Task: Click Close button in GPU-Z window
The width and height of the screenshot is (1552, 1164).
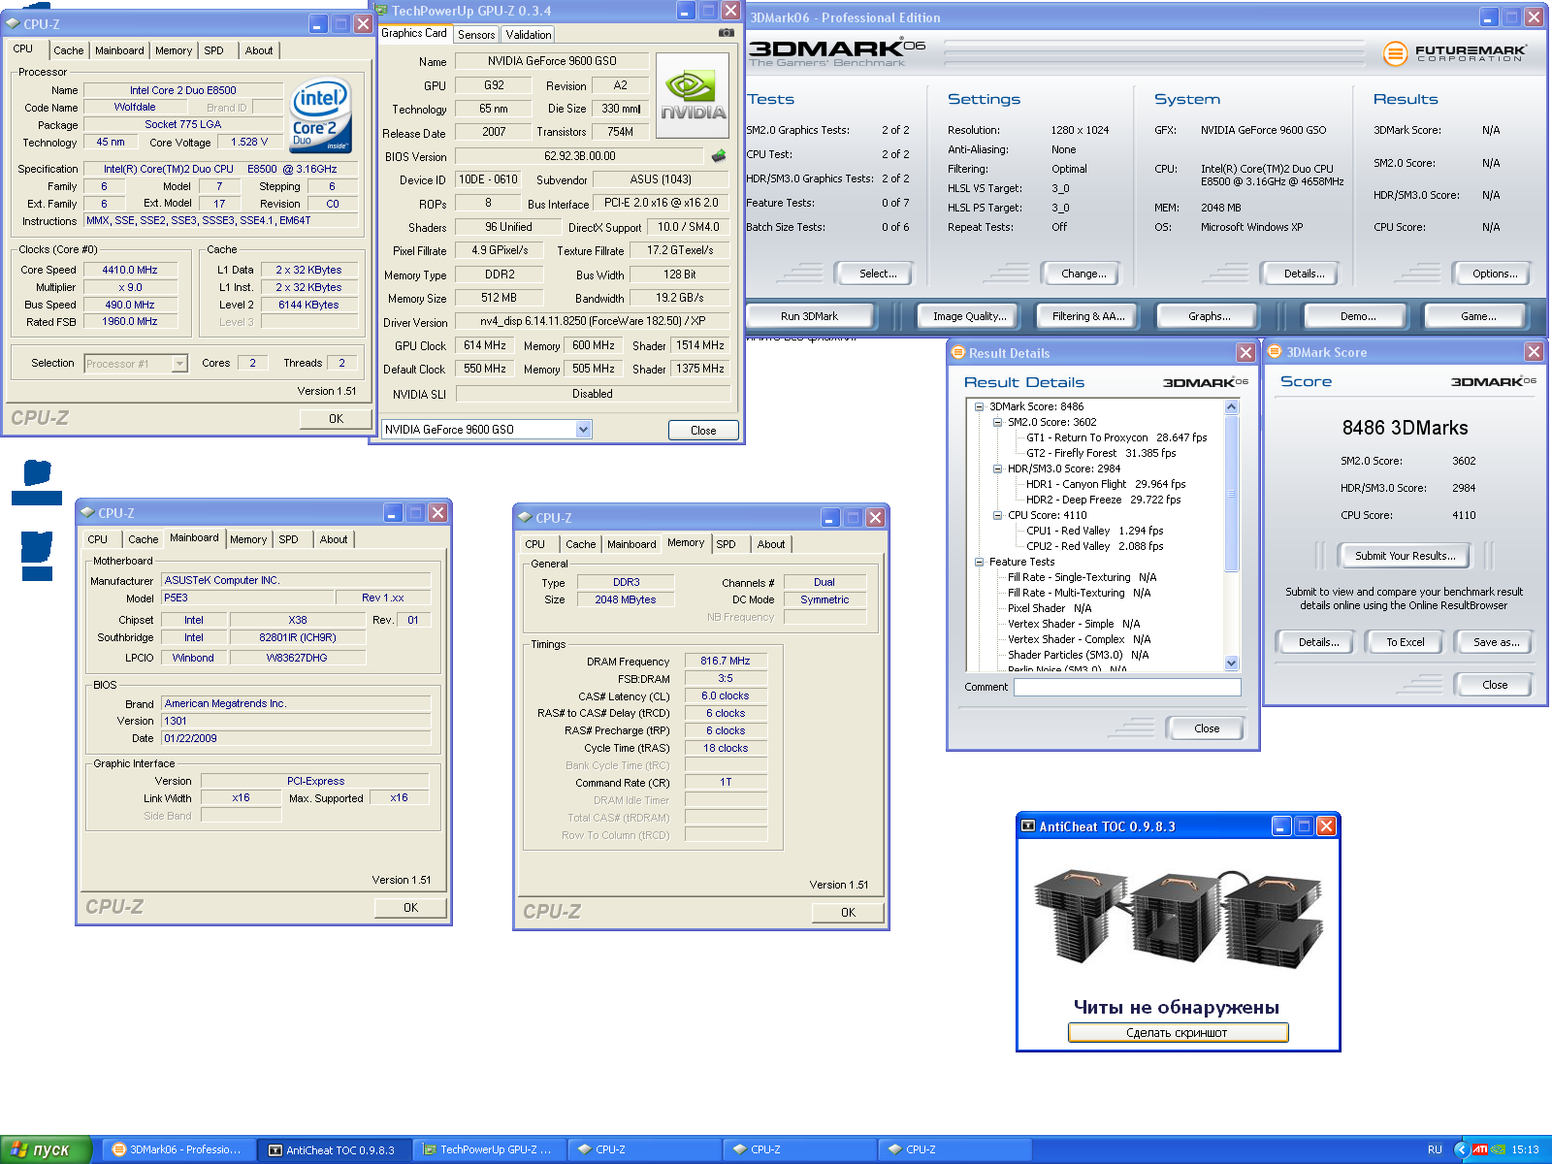Action: click(x=703, y=431)
